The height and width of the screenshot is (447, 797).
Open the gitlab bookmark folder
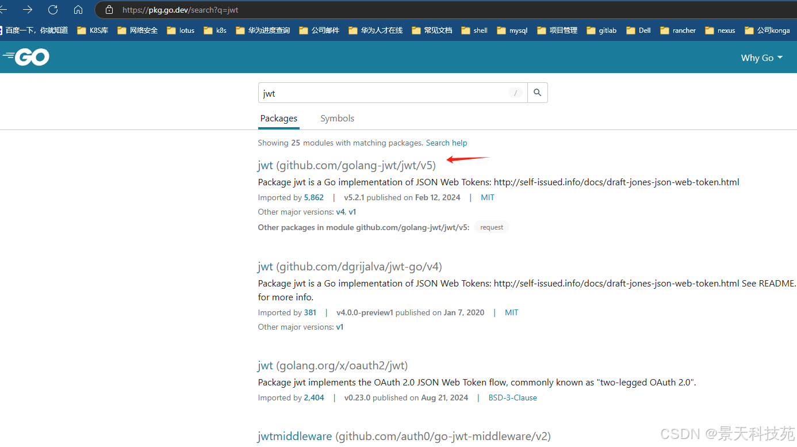click(x=601, y=30)
